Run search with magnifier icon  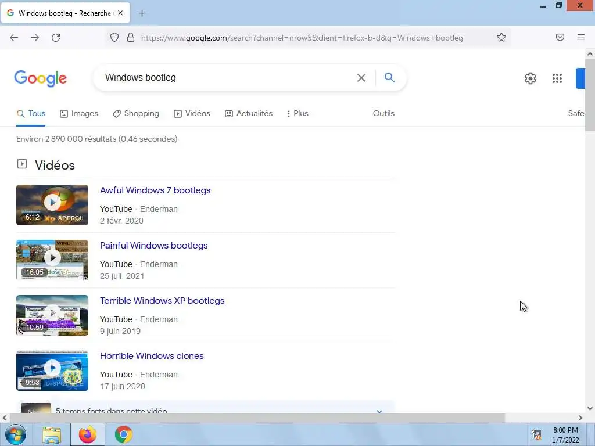coord(389,78)
